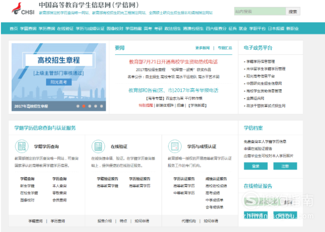Click the 学信档案 sidebar heading
Screen dimensions: 325x232
pos(253,128)
